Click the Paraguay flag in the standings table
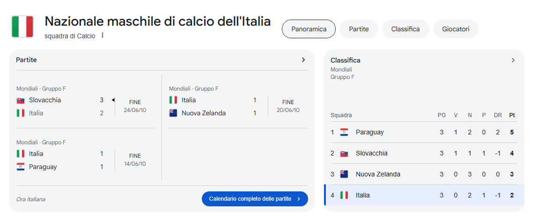 344,133
